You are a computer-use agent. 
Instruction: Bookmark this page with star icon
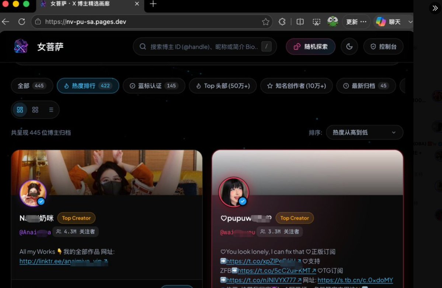click(x=265, y=22)
